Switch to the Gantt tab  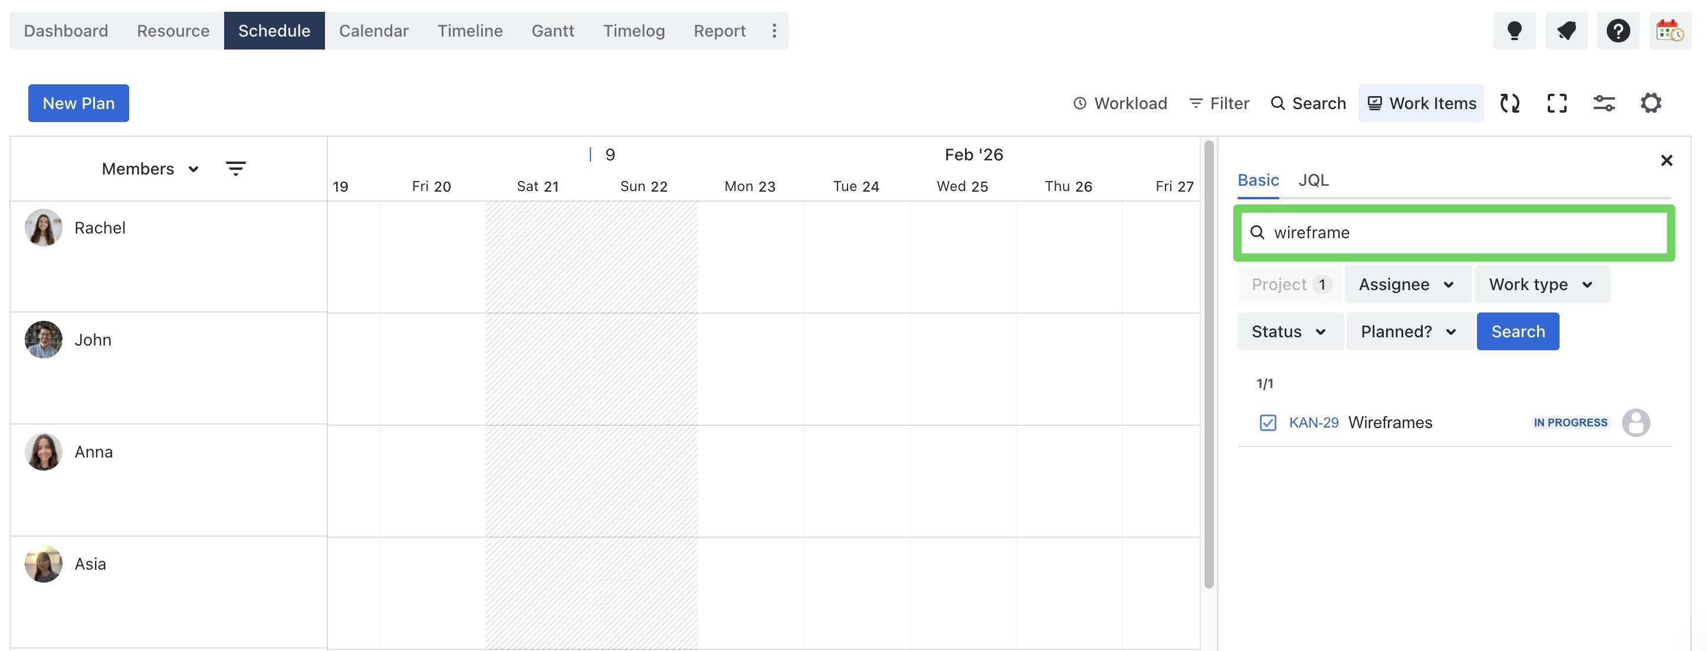[x=552, y=31]
